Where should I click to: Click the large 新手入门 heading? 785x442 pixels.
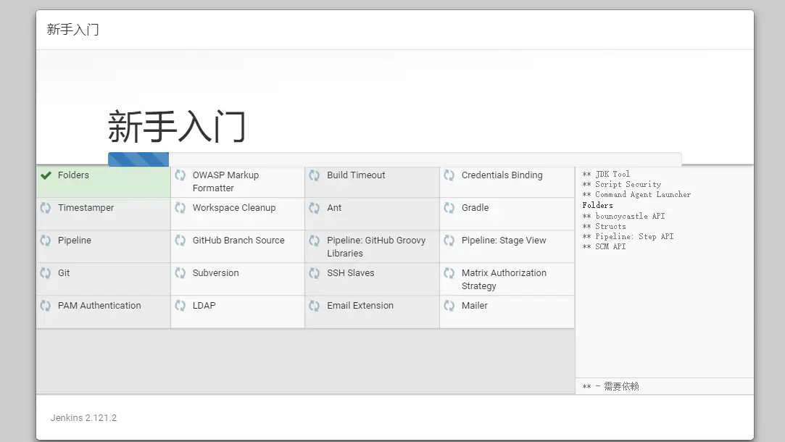point(177,127)
